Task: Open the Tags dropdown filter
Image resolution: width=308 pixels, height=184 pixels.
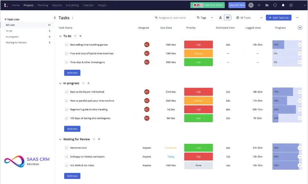Action: (205, 18)
